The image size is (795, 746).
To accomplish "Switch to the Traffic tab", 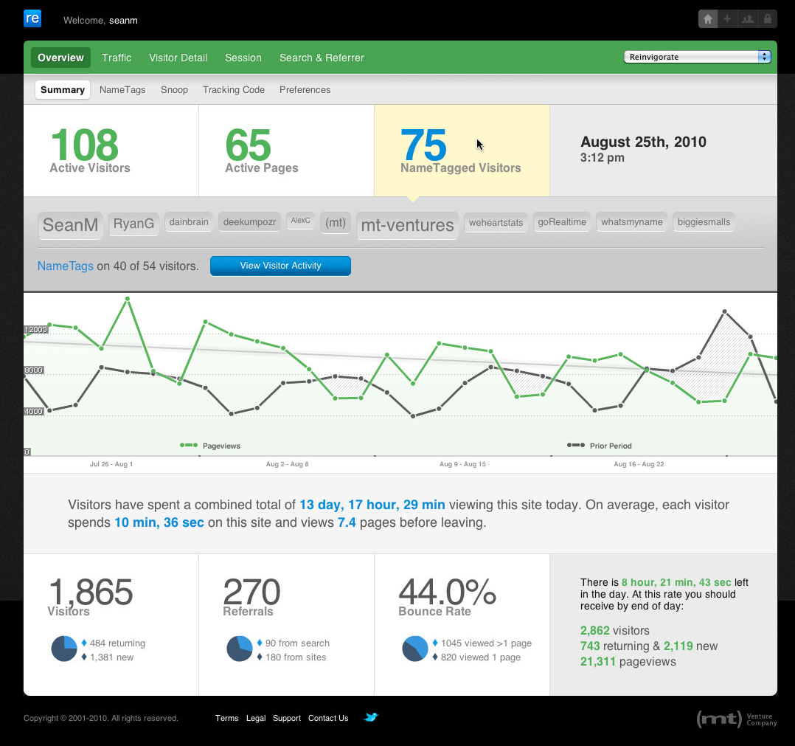I will (x=117, y=58).
